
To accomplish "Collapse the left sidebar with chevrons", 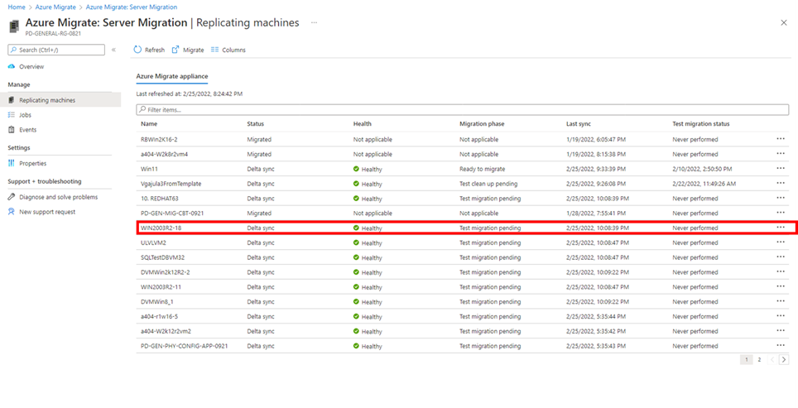I will (113, 50).
